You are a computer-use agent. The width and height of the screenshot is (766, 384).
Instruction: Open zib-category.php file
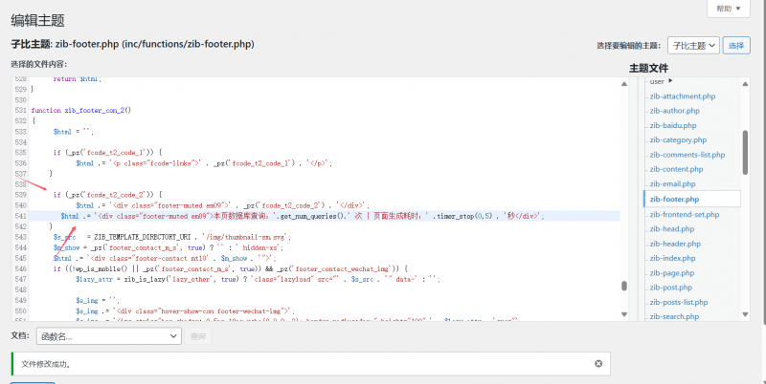[679, 139]
